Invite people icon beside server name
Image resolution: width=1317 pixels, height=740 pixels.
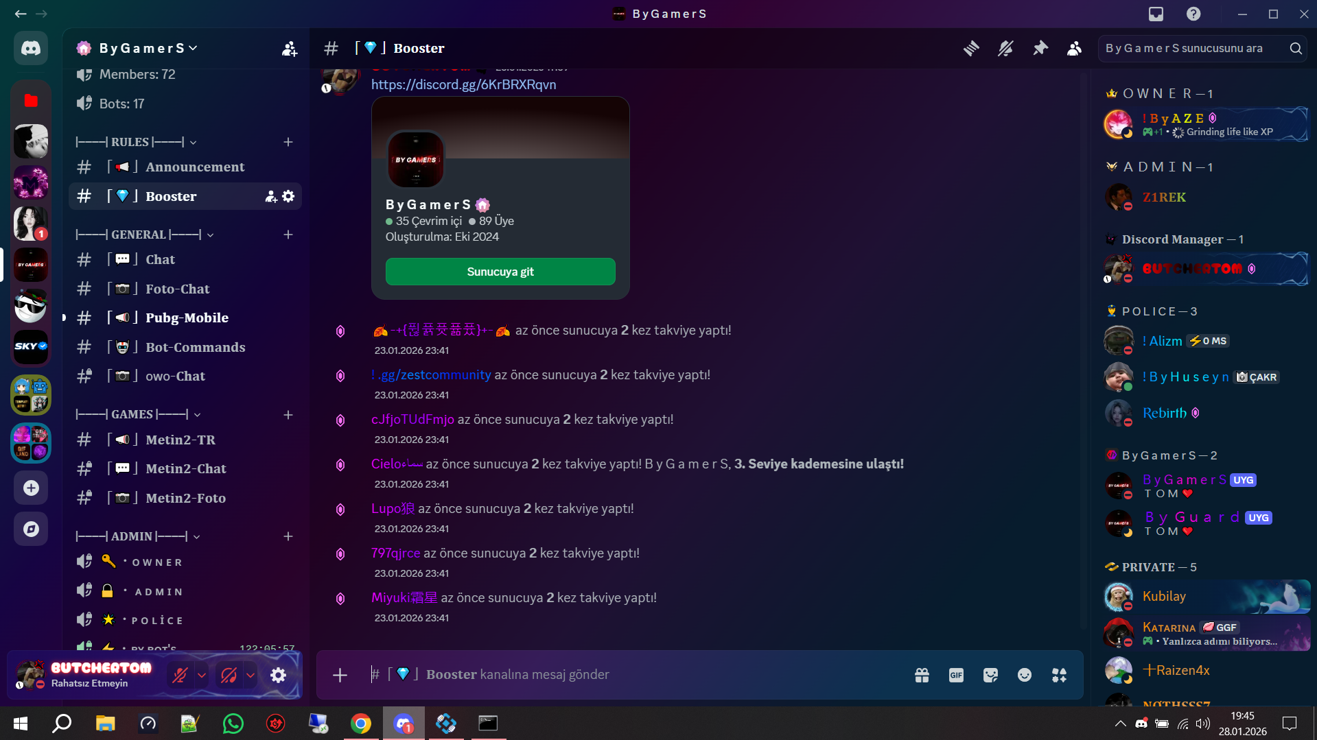tap(290, 48)
